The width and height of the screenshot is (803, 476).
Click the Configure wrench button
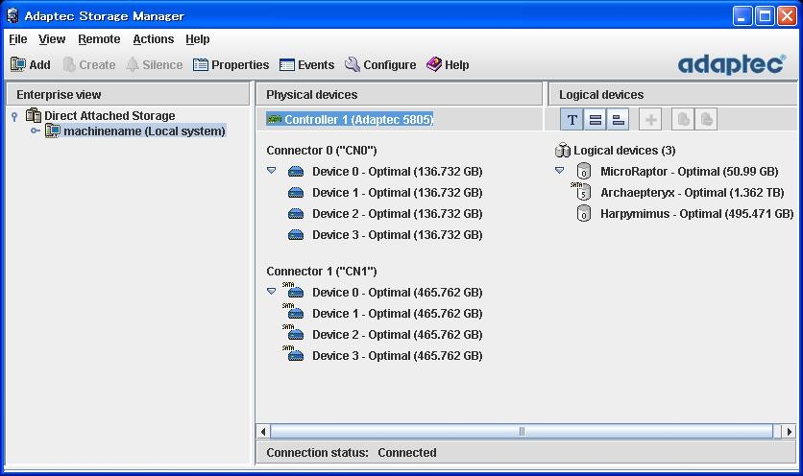380,65
